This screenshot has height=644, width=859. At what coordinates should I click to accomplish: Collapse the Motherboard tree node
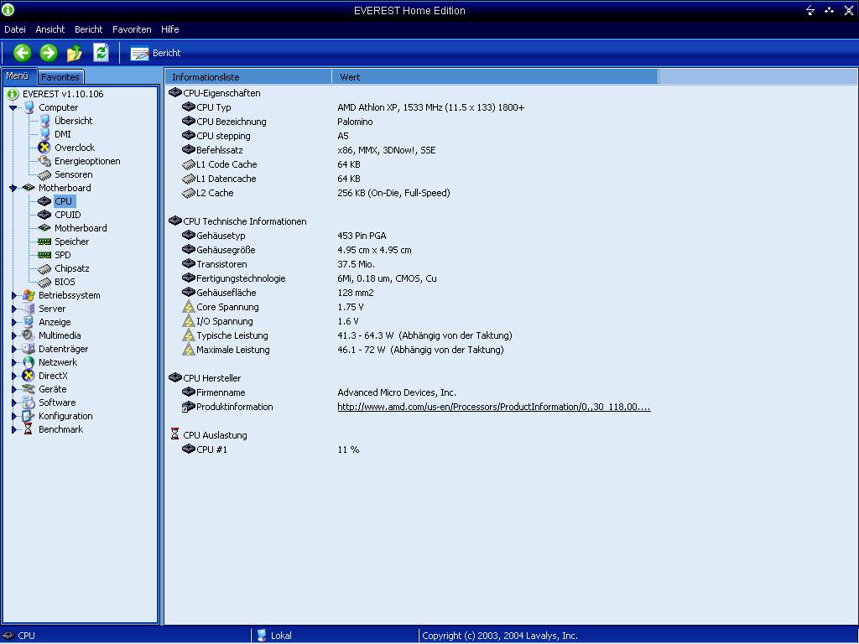13,189
